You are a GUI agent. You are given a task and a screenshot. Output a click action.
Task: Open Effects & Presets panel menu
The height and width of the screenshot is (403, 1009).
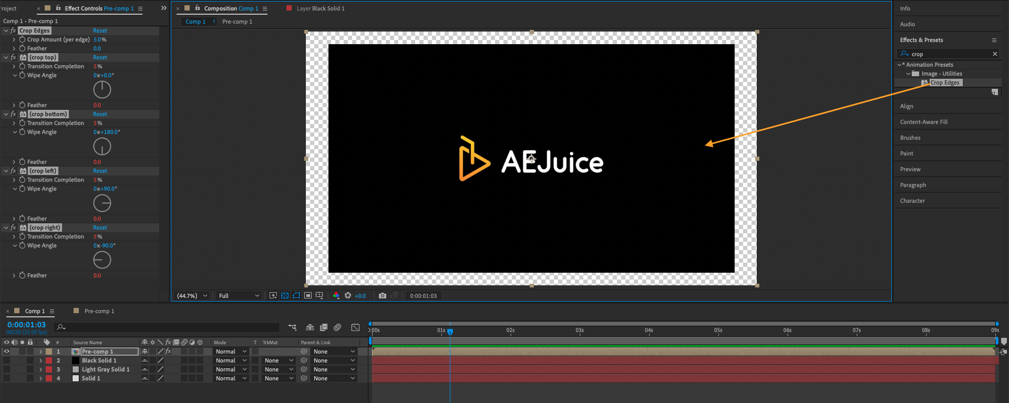[994, 40]
